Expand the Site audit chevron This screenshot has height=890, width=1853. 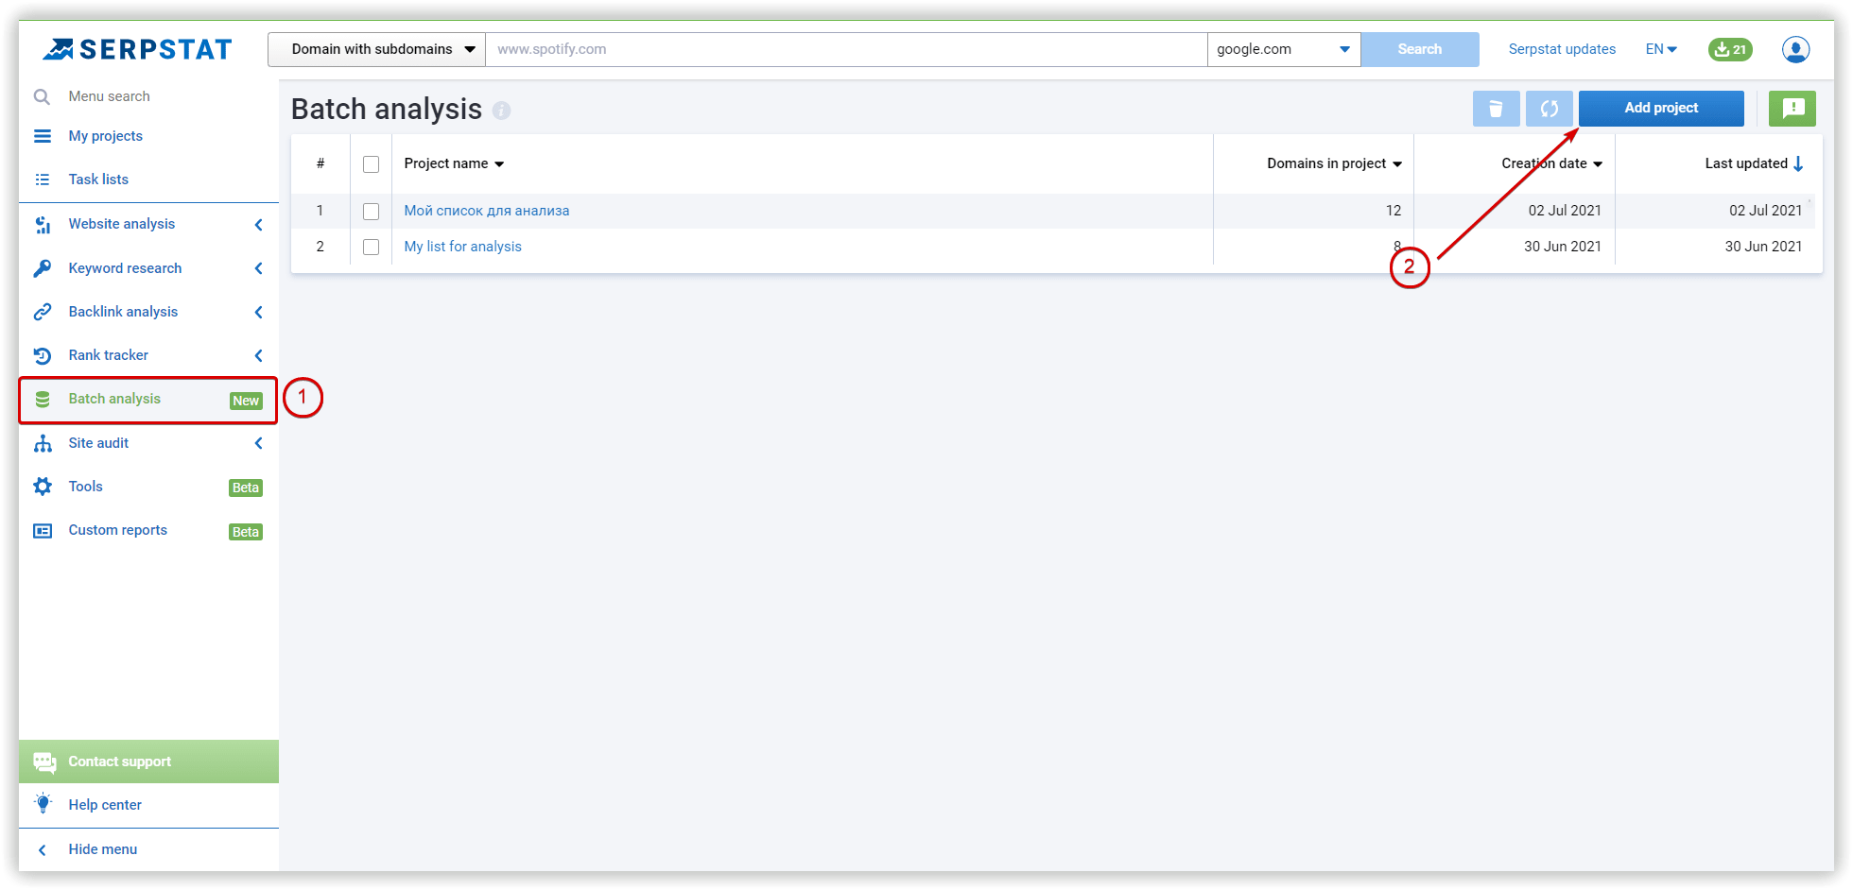pos(259,443)
